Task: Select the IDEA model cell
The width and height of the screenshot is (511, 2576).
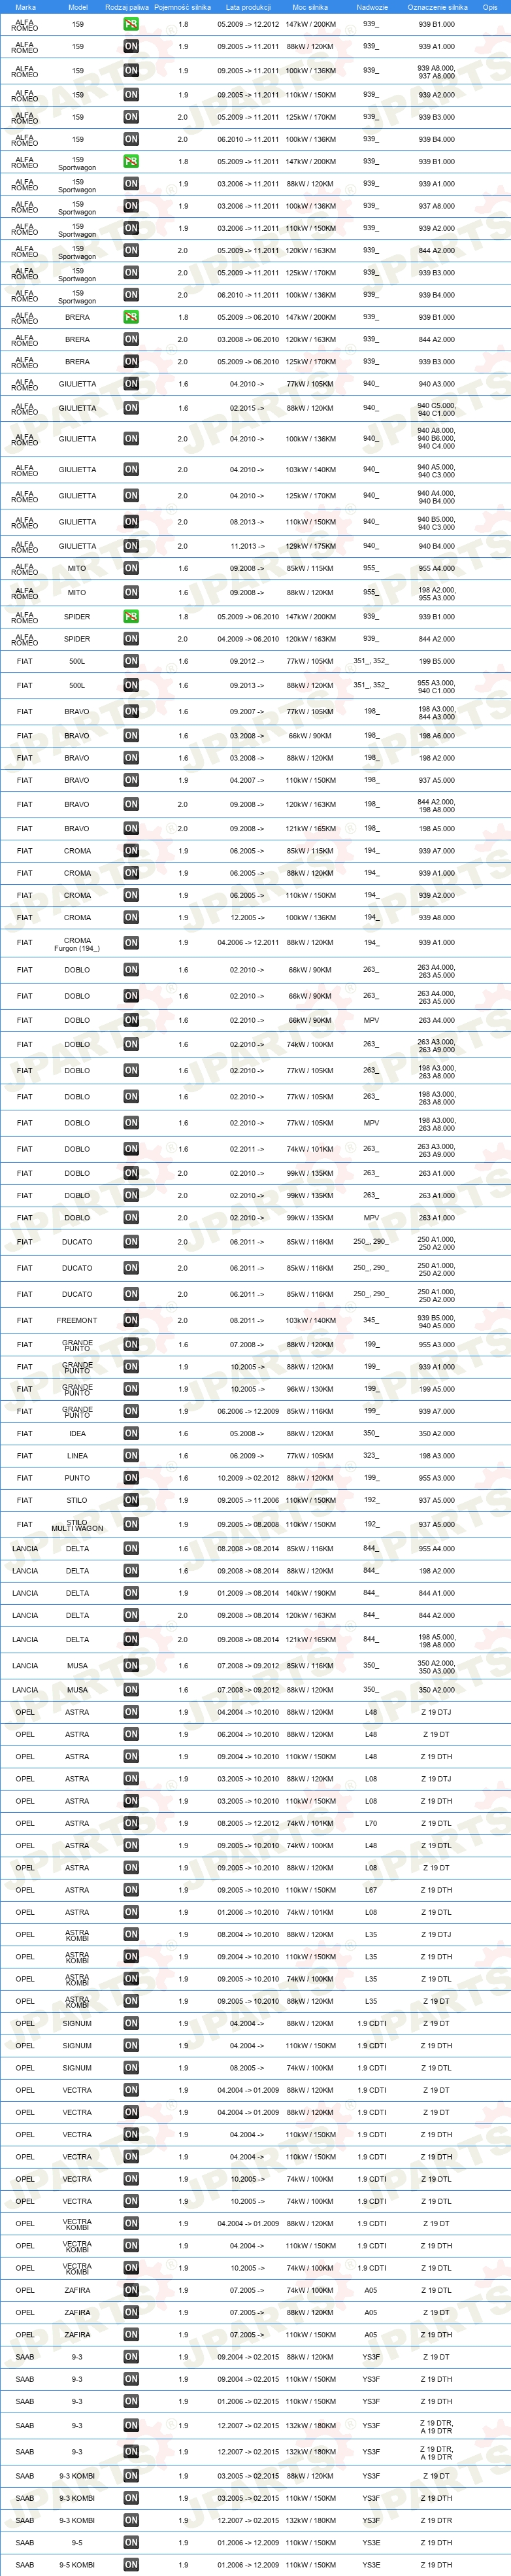Action: [x=77, y=1434]
